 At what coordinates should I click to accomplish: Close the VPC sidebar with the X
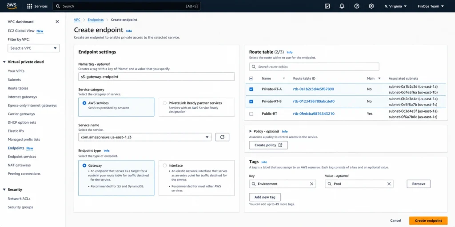[x=57, y=22]
